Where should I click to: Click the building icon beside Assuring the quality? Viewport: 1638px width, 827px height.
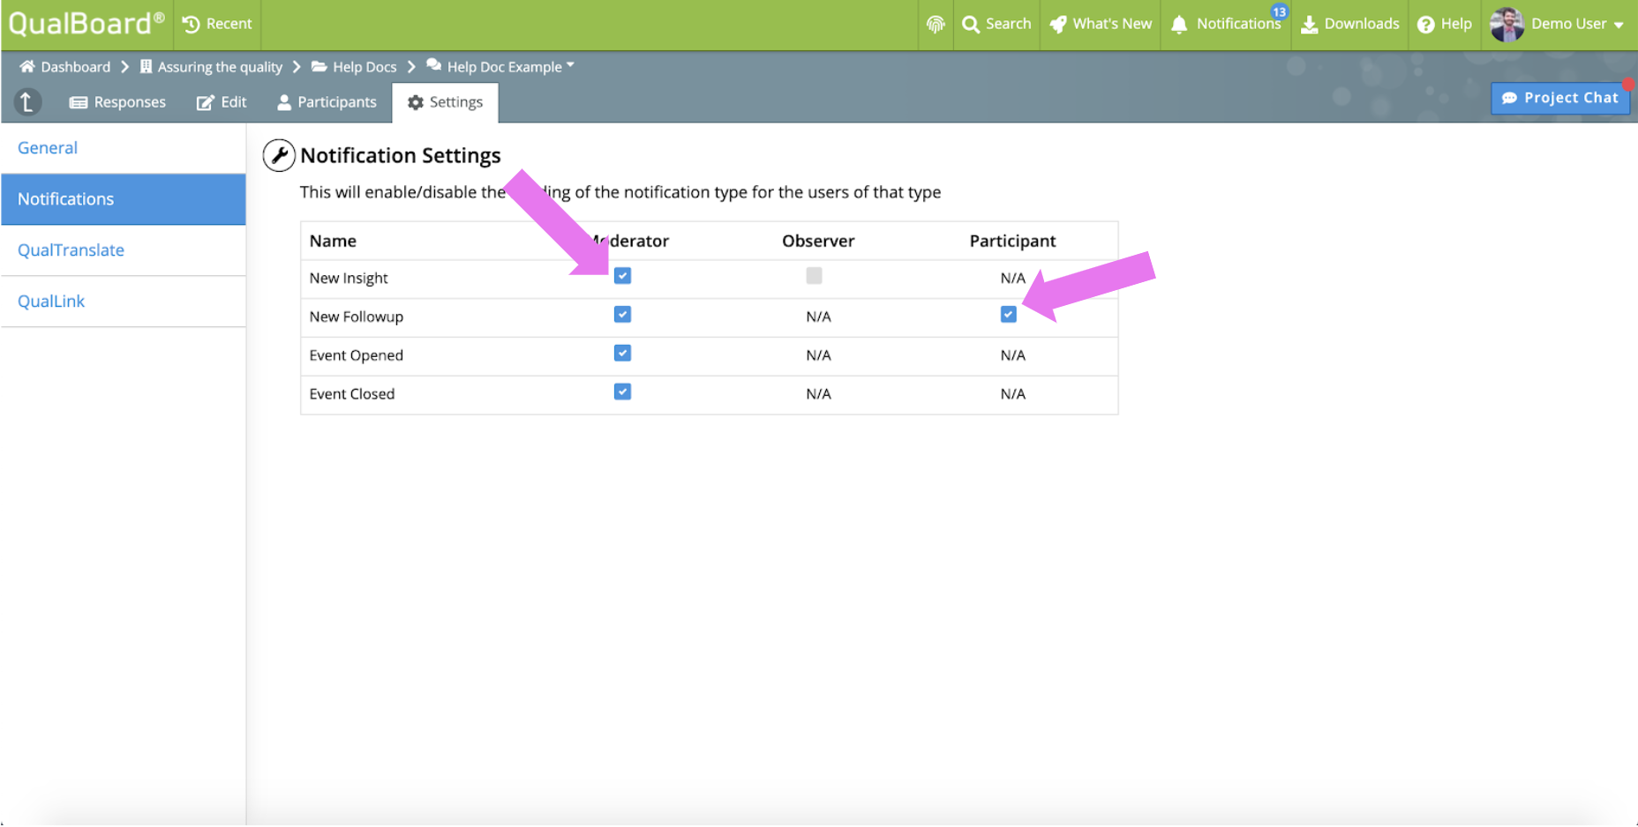pyautogui.click(x=147, y=66)
